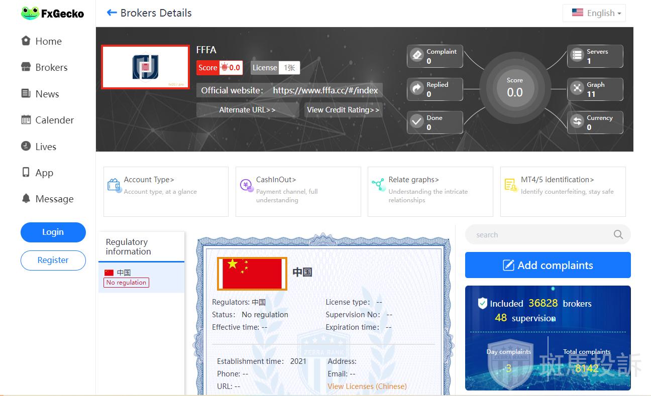The height and width of the screenshot is (396, 651).
Task: Select the Graph network icon
Action: [577, 89]
